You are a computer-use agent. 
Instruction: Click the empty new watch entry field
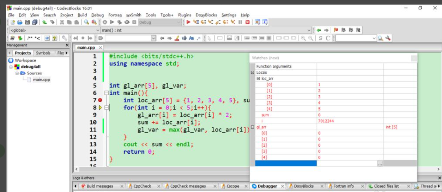286,164
